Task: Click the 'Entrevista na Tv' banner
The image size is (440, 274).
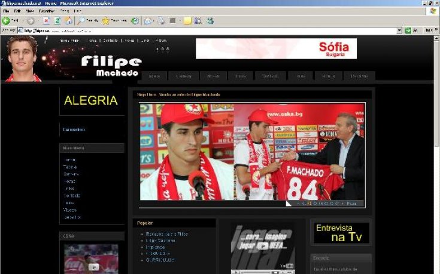Action: [x=341, y=233]
